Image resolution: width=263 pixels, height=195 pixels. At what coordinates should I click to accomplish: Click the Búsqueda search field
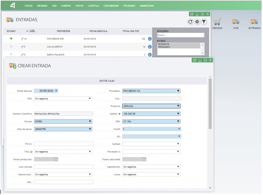[181, 35]
